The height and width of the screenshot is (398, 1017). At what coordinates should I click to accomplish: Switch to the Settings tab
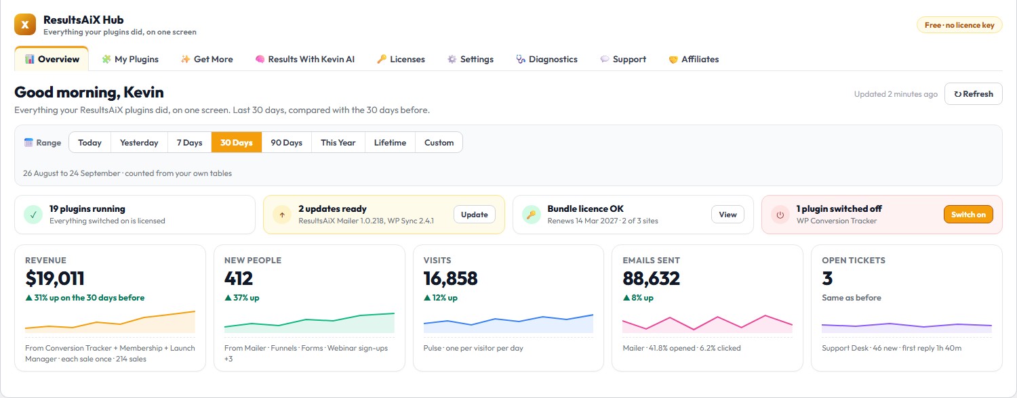point(471,59)
